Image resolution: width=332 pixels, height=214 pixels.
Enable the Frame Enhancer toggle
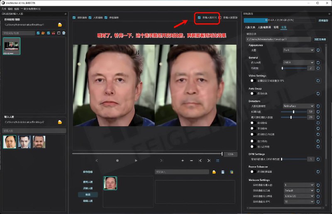coord(251,171)
